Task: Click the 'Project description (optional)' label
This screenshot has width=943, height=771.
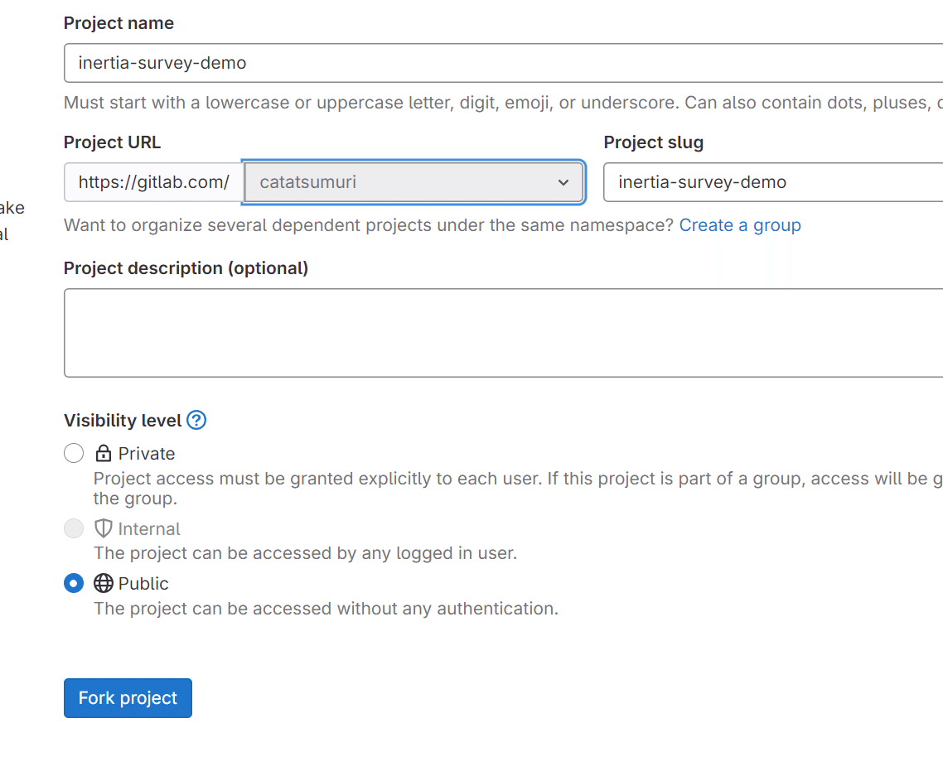Action: click(x=186, y=268)
